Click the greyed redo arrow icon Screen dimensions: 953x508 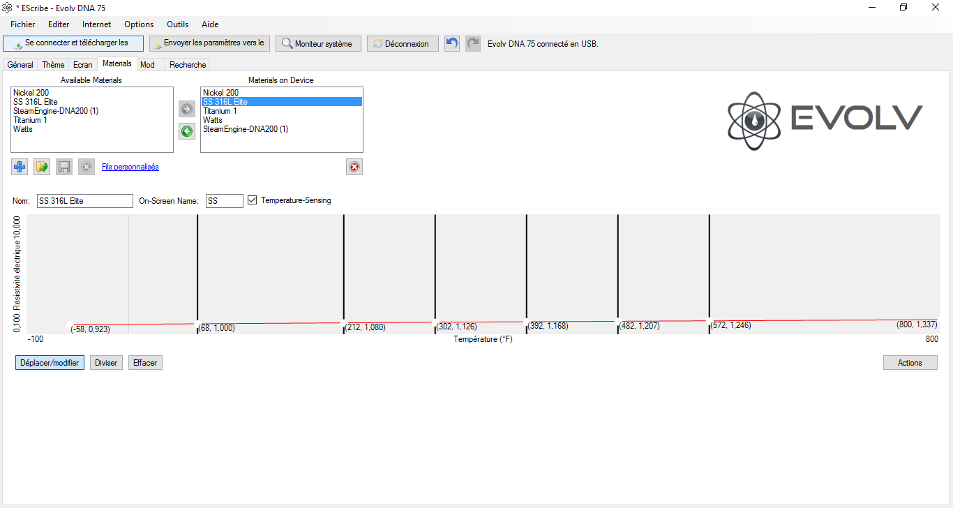pos(473,43)
